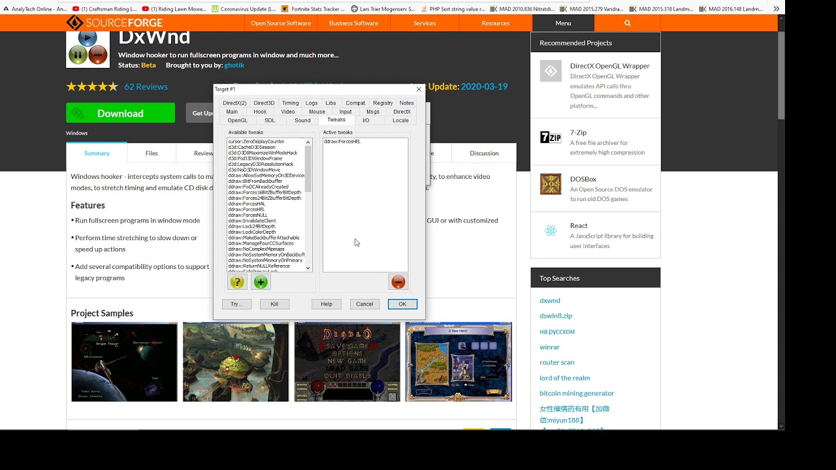The image size is (836, 470).
Task: Open the search icon in SourceForge header
Action: click(628, 23)
